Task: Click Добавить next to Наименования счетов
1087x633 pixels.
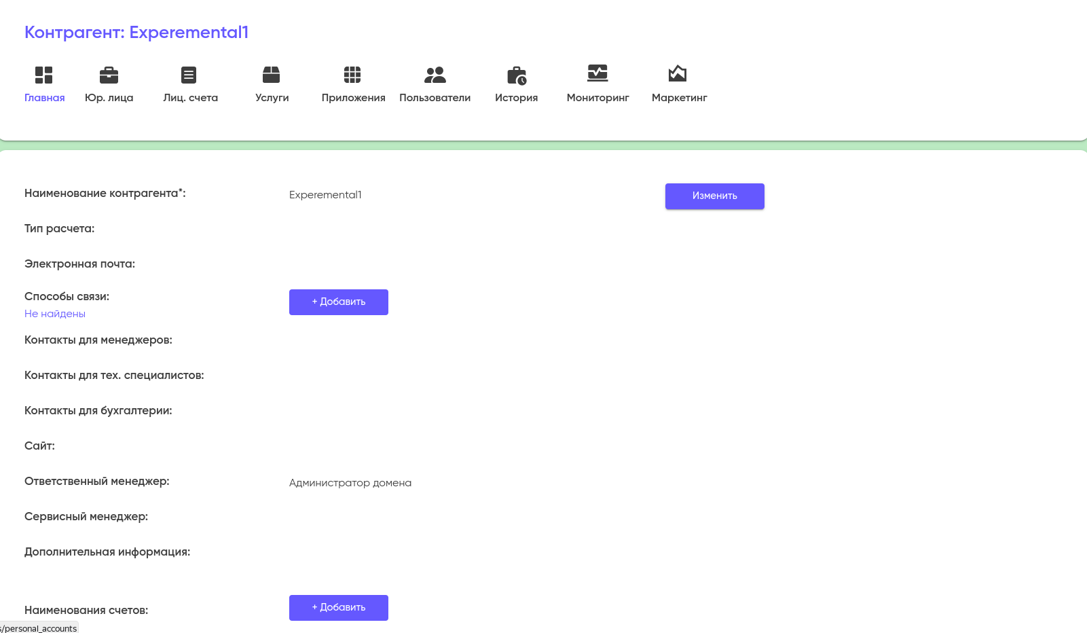Action: (338, 608)
